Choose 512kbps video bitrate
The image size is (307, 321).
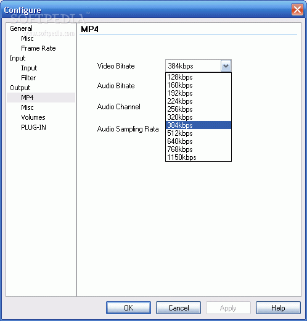[199, 133]
